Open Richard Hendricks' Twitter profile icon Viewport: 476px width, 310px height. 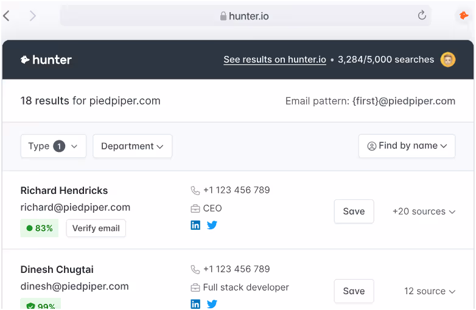coord(212,225)
